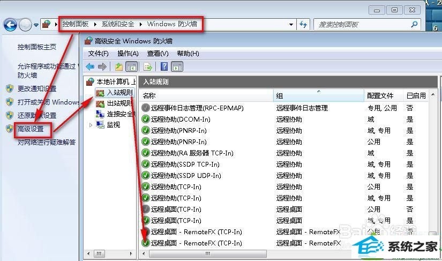442x261 pixels.
Task: Expand the 监视 tree node
Action: tap(91, 125)
